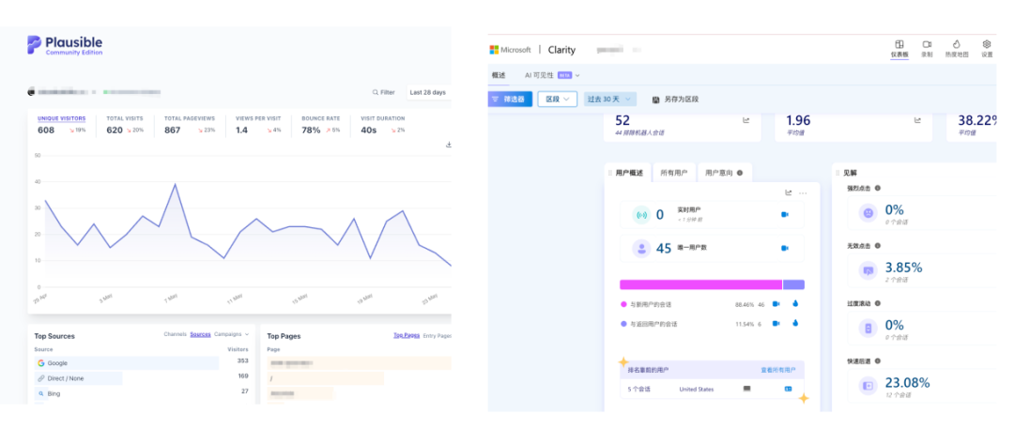Click the chart icon on the 52 sessions card
Viewport: 1014px width, 445px height.
point(745,119)
